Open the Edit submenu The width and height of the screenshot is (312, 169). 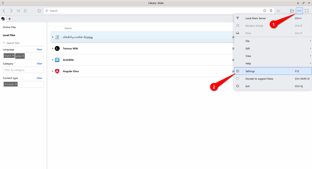273,48
